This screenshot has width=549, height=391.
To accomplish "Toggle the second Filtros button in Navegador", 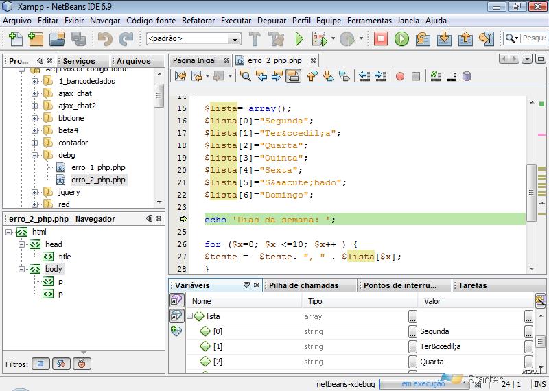I will point(61,364).
